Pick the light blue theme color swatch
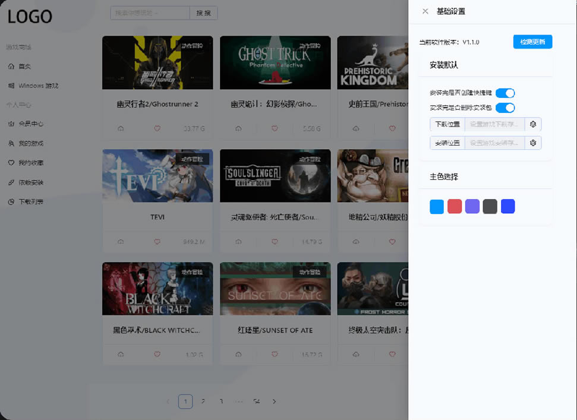This screenshot has width=577, height=420. (x=437, y=206)
